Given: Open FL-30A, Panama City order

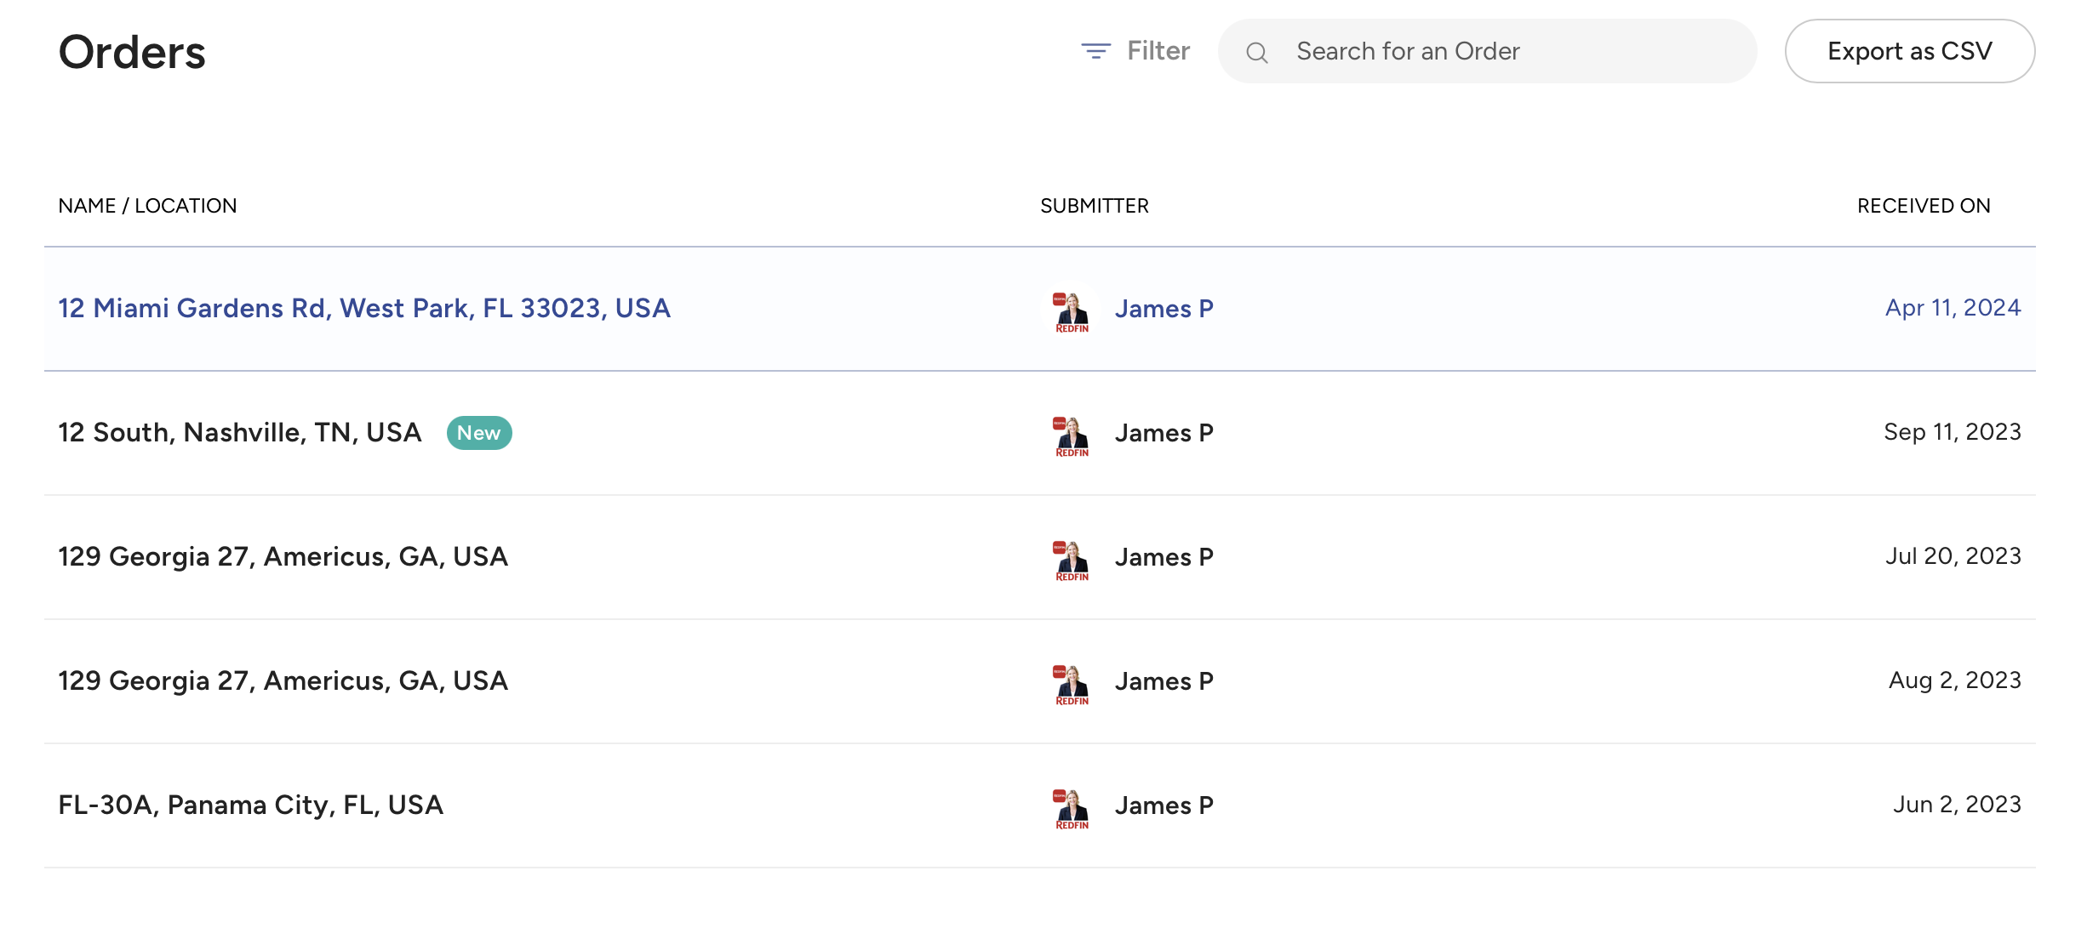Looking at the screenshot, I should click(x=250, y=805).
